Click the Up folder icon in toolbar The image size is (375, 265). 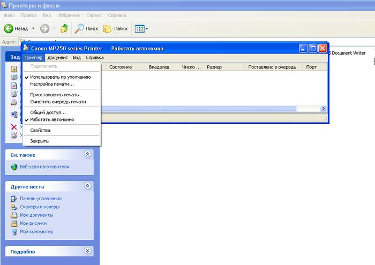tap(64, 28)
